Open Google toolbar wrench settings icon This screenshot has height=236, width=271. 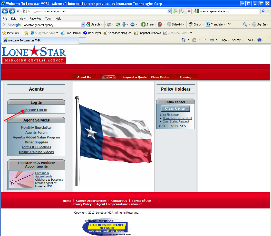[x=245, y=25]
